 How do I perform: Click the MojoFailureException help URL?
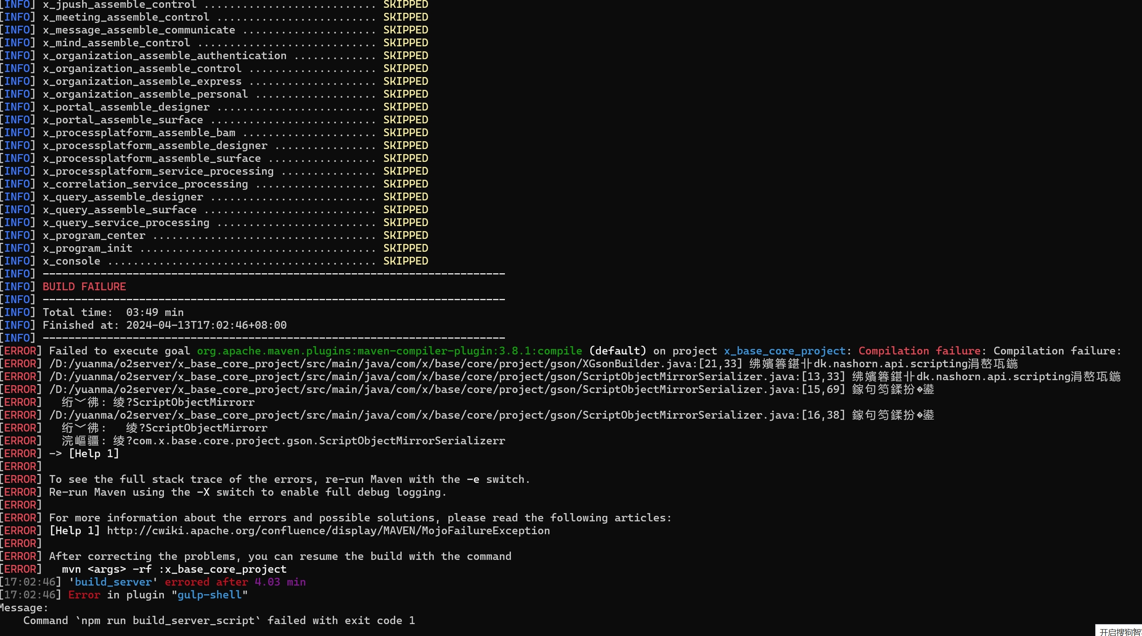[x=328, y=531]
